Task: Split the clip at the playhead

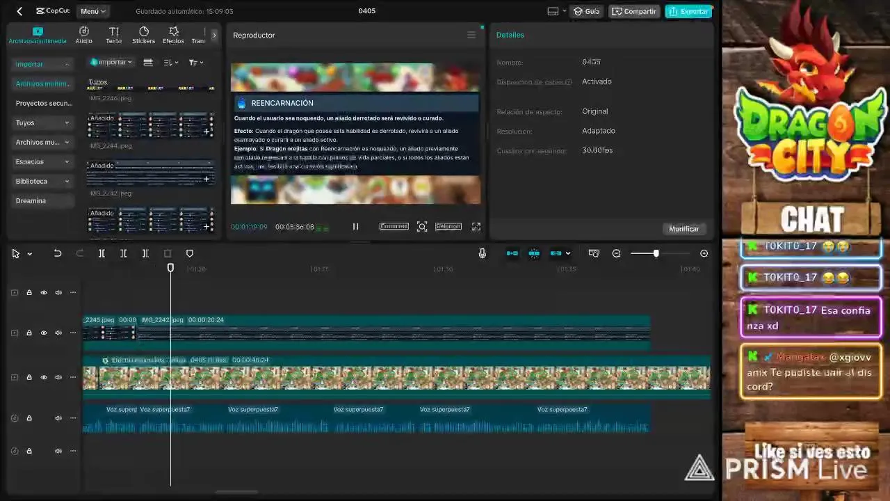Action: point(102,253)
